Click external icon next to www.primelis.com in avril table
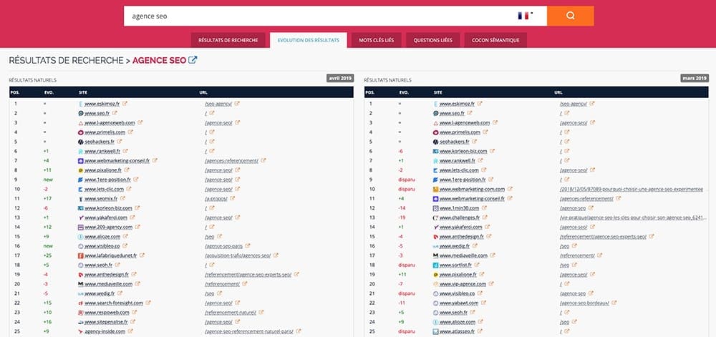716x337 pixels. pos(130,132)
